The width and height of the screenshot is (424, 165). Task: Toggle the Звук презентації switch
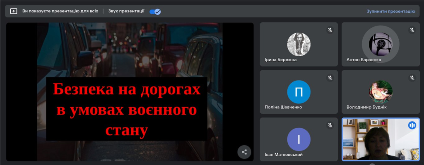(x=155, y=12)
